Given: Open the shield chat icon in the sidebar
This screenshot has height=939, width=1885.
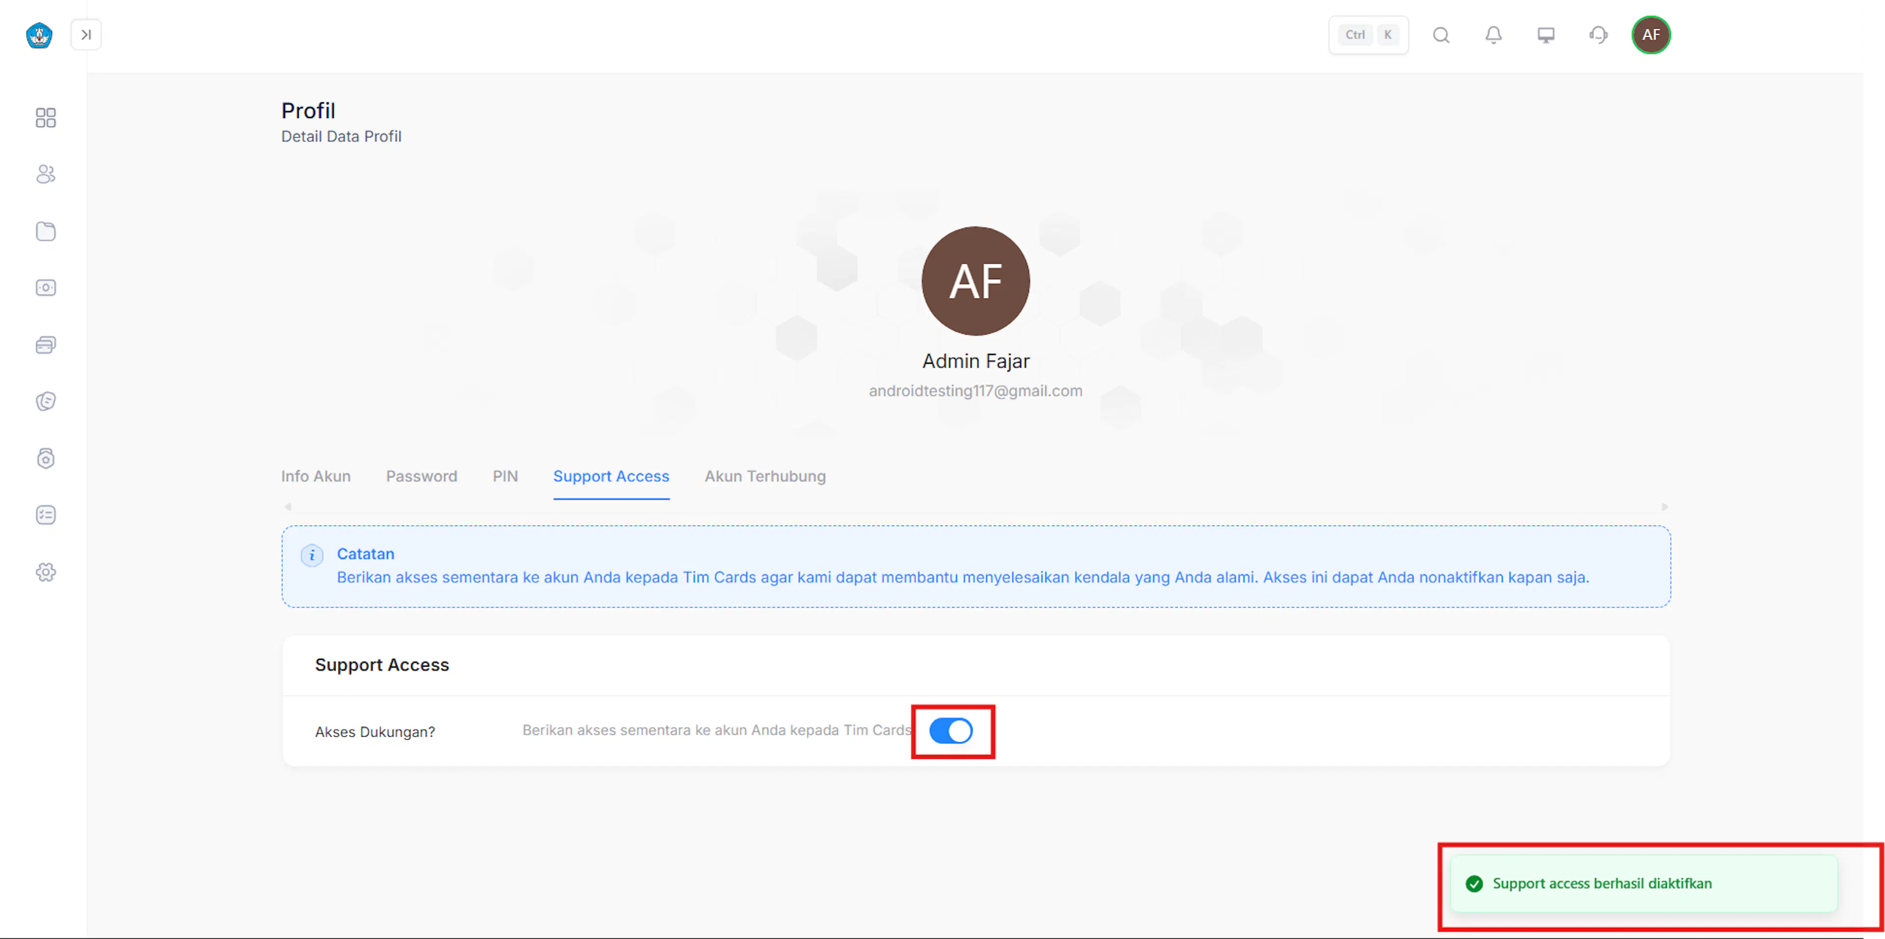Looking at the screenshot, I should pyautogui.click(x=45, y=401).
